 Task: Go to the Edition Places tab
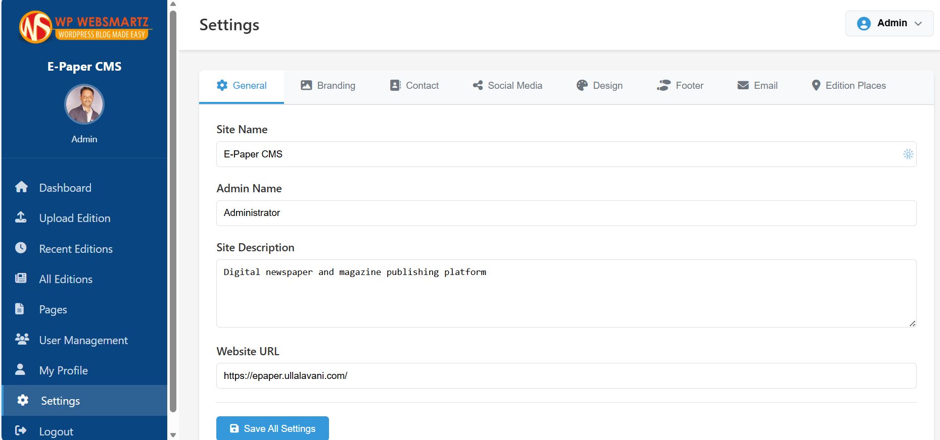coord(849,86)
